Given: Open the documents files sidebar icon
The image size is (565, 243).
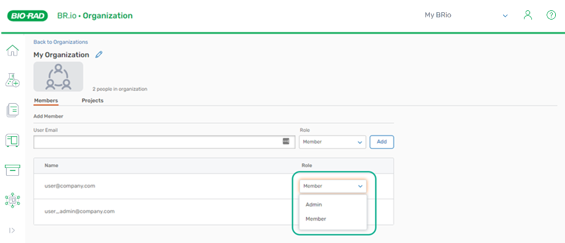Looking at the screenshot, I should tap(13, 110).
